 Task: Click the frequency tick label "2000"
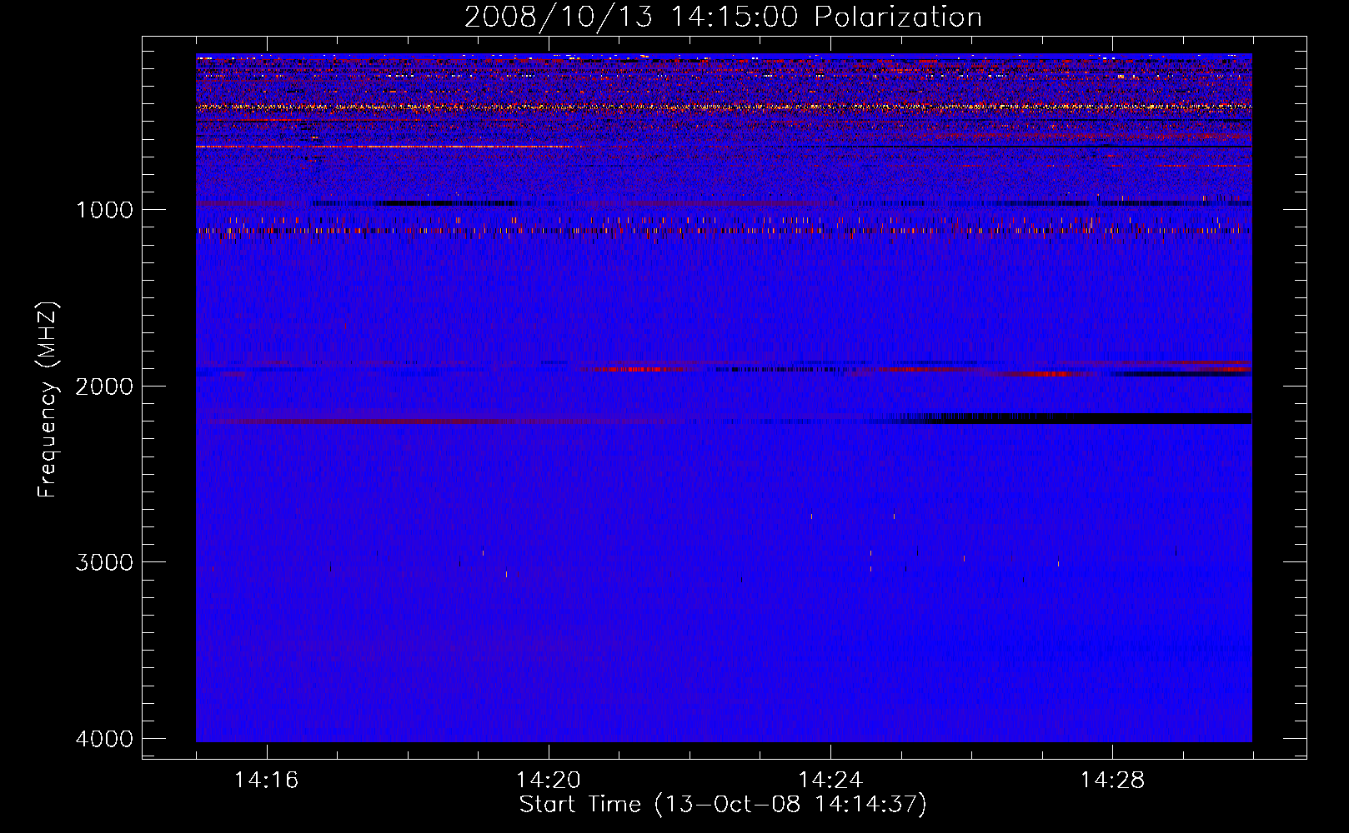(x=104, y=387)
